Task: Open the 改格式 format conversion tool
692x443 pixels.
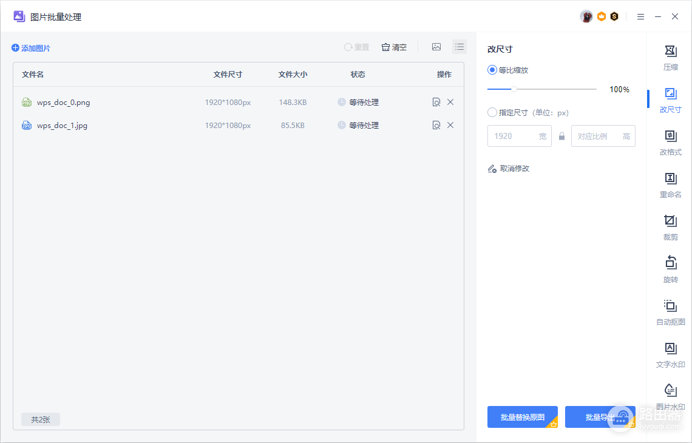Action: [670, 143]
